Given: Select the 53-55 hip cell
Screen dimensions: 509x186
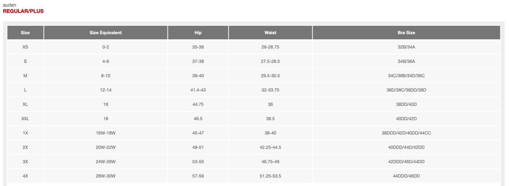Looking at the screenshot, I should pos(198,162).
